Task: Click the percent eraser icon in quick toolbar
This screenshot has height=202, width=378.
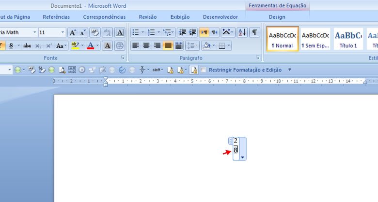Action: pyautogui.click(x=42, y=70)
